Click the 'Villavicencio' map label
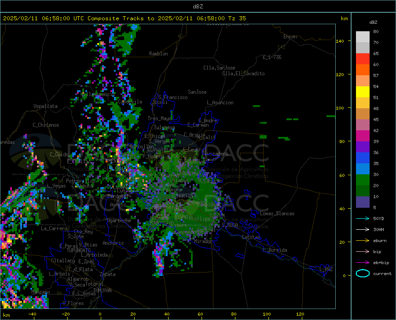 (98, 94)
